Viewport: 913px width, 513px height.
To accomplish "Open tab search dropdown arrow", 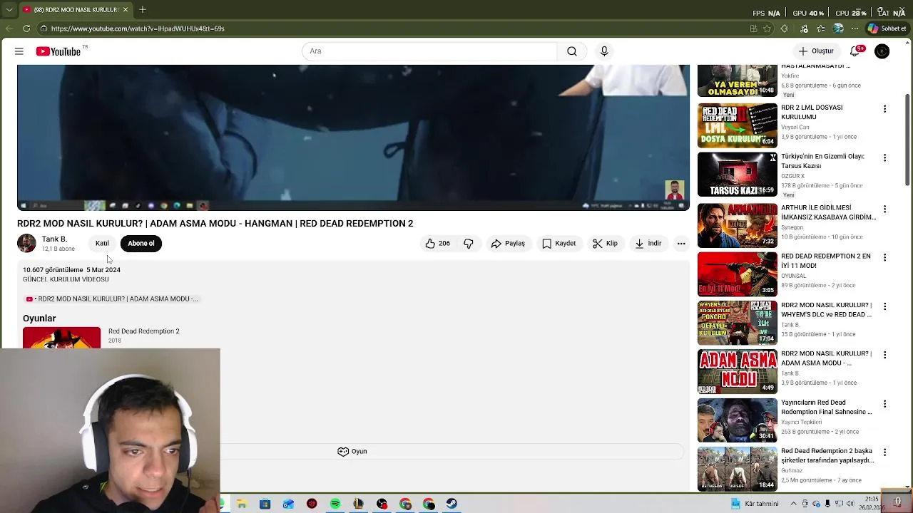I will (x=9, y=9).
